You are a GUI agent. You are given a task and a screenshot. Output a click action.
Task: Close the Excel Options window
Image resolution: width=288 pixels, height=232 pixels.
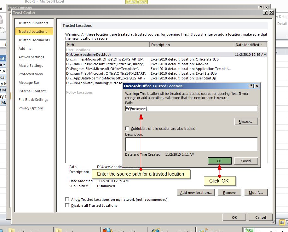click(267, 8)
